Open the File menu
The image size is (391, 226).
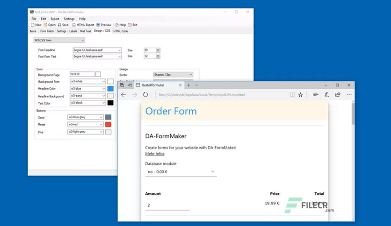click(x=34, y=19)
